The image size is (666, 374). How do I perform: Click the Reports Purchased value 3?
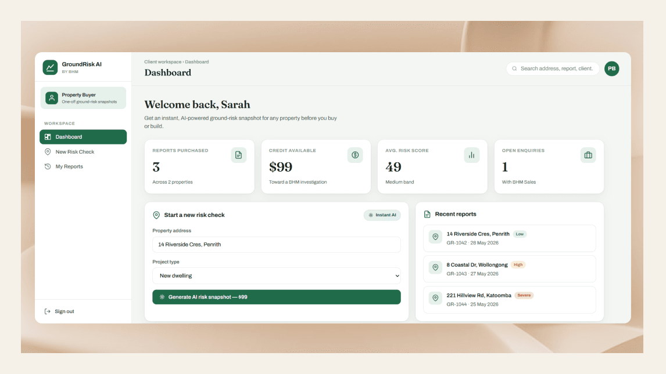point(156,167)
